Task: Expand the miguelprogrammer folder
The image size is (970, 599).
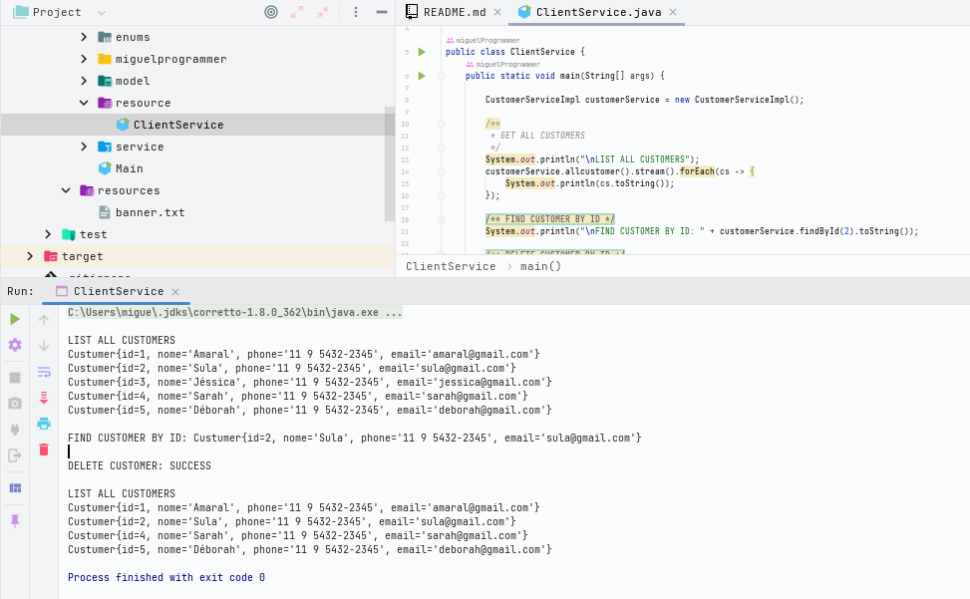Action: [x=84, y=59]
